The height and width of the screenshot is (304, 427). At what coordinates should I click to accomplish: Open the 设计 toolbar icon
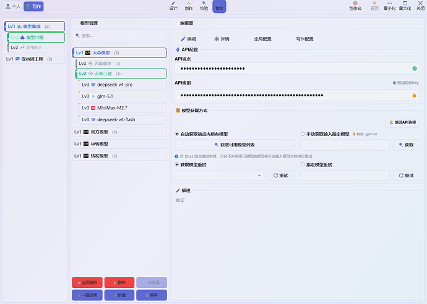point(173,6)
